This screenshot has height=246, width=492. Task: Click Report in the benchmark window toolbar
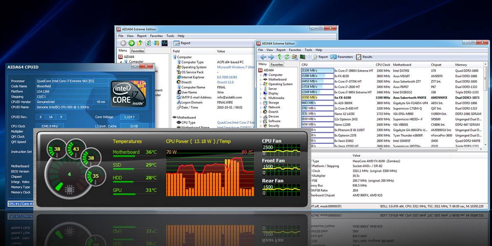pos(320,57)
